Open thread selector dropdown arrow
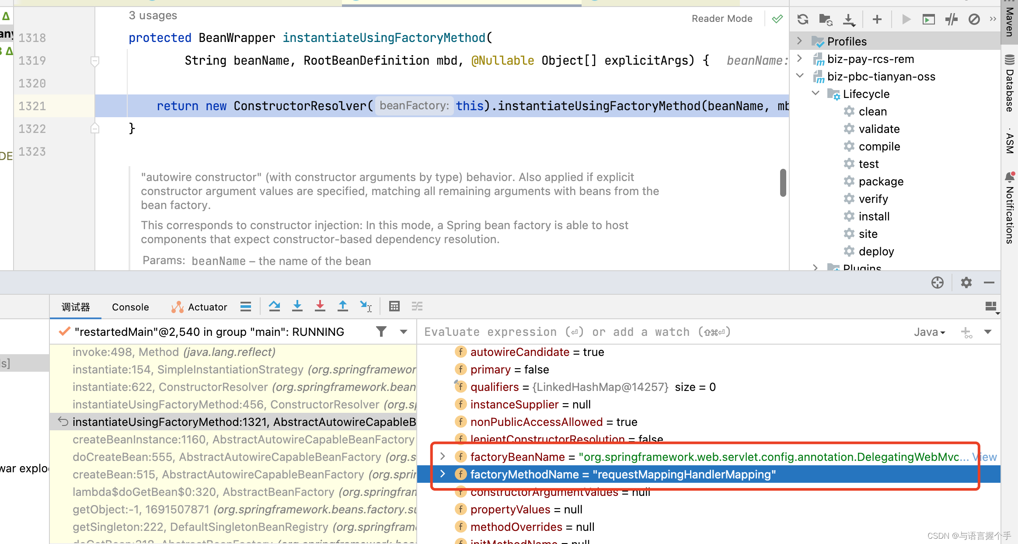This screenshot has height=544, width=1018. [404, 332]
